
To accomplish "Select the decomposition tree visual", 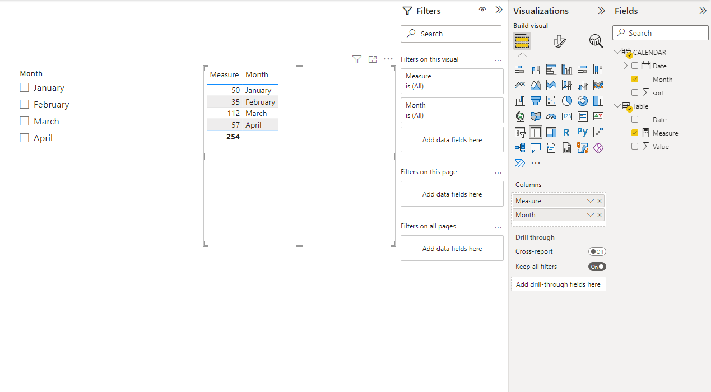I will coord(519,148).
